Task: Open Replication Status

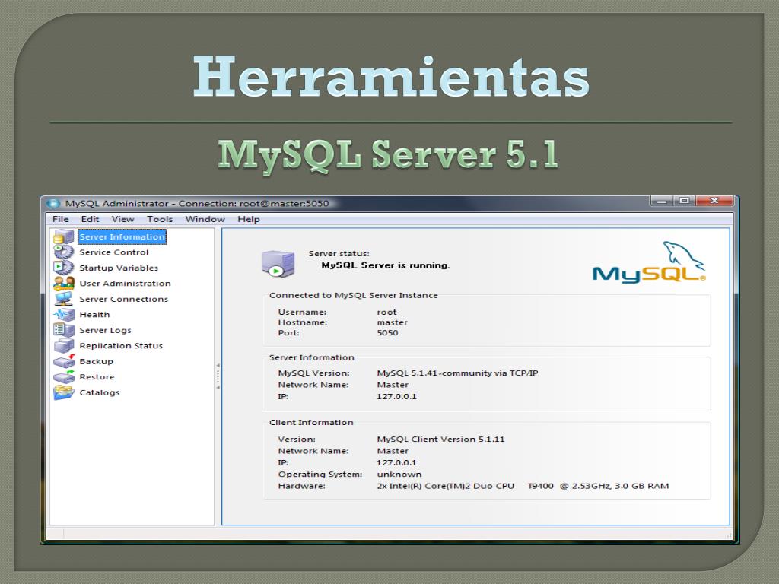Action: [x=121, y=346]
